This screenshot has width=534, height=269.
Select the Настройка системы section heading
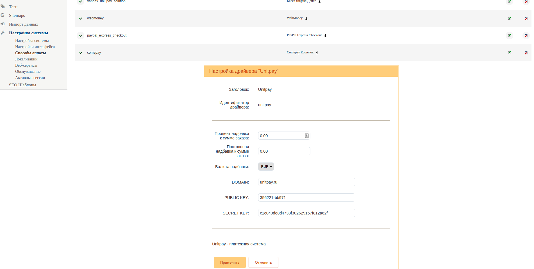(28, 33)
